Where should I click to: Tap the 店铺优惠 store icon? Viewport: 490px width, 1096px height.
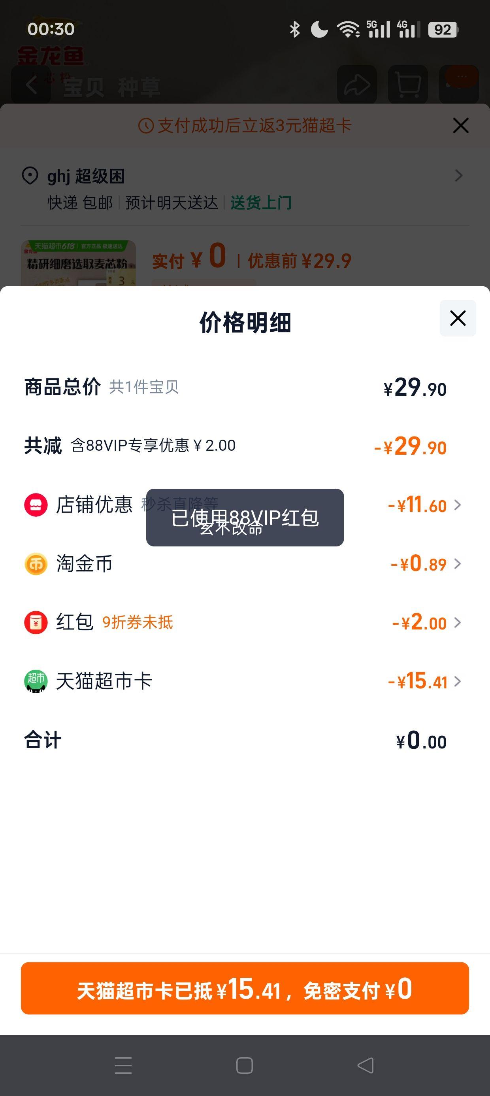36,505
